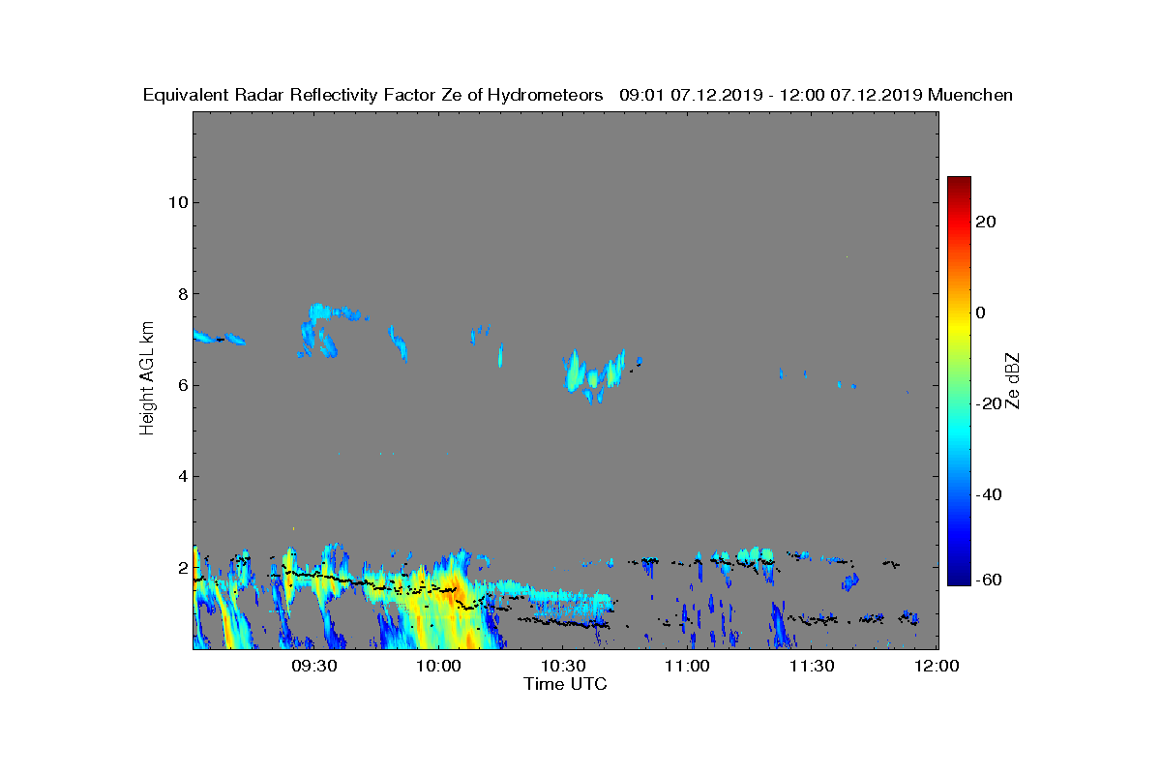Click the yellow 0 dBZ colorbar region
The image size is (1161, 774).
pyautogui.click(x=959, y=313)
